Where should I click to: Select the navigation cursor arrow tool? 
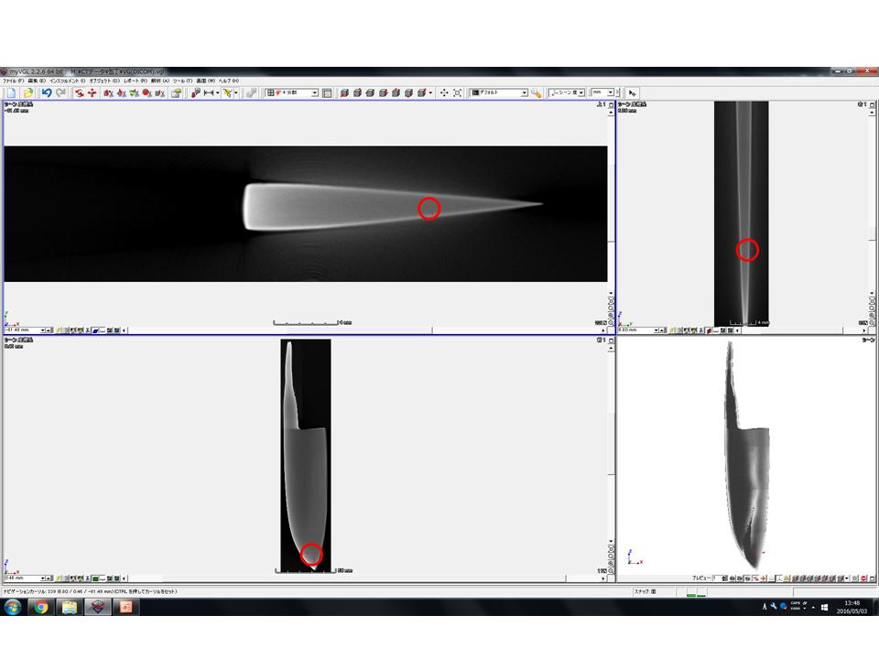coord(633,92)
